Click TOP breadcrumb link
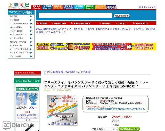The image size is (165, 131). tap(46, 72)
